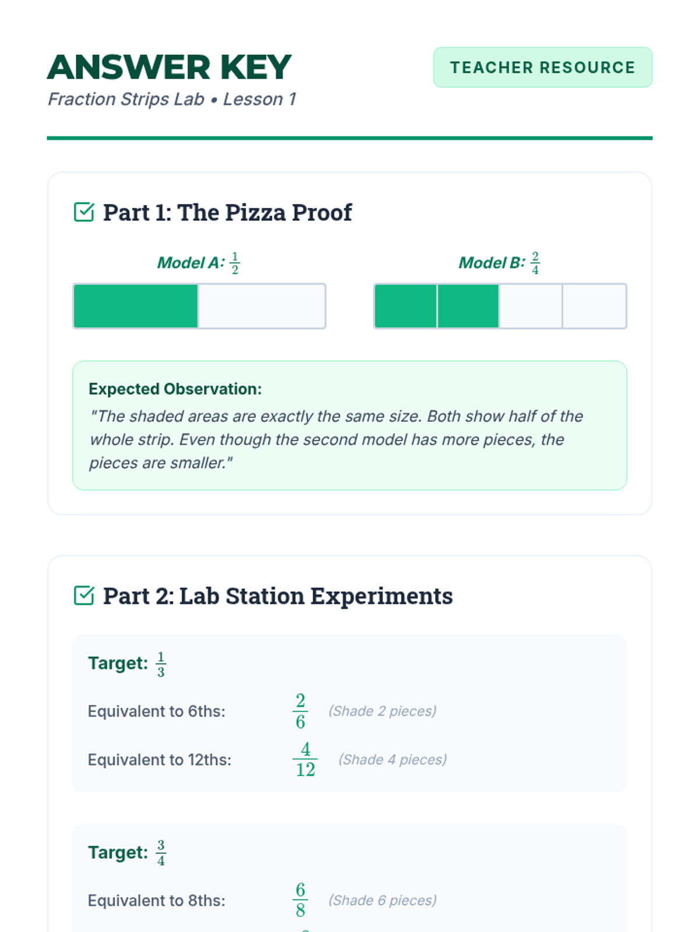Screen dimensions: 699x932
Task: Click the Part 1 checkmark icon
Action: (x=84, y=212)
